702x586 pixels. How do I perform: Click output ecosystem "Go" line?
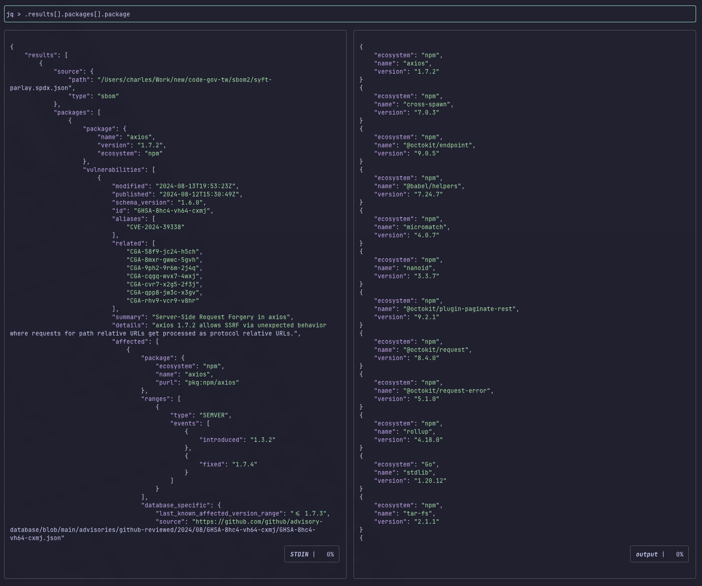click(407, 464)
